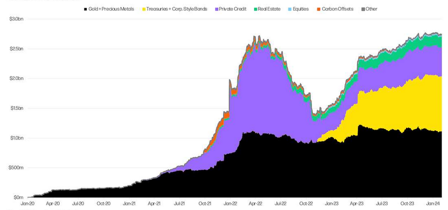Select the $500m y-axis tick label
Screen dimensions: 448x210
pyautogui.click(x=15, y=168)
